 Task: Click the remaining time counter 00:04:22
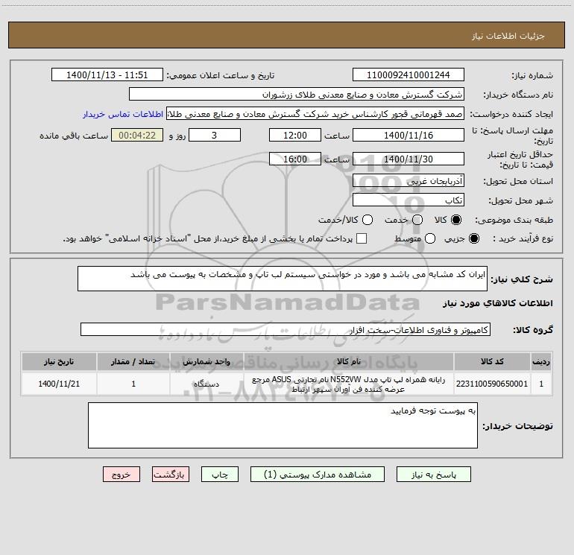137,135
